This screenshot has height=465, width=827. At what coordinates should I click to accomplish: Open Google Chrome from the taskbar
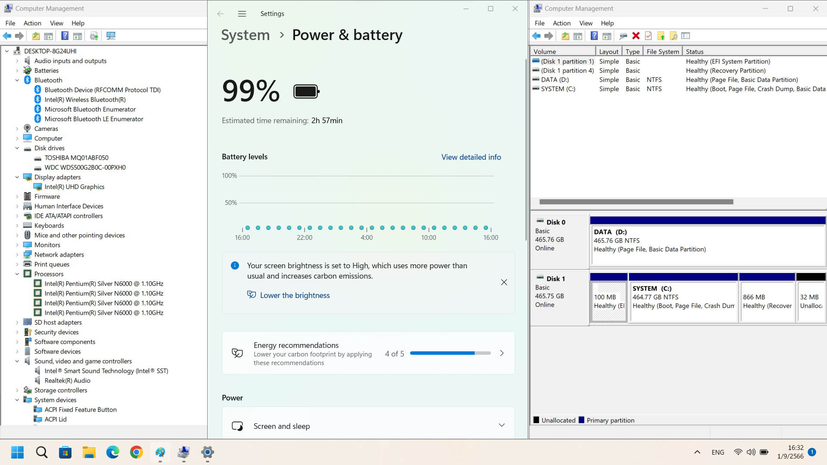(136, 452)
